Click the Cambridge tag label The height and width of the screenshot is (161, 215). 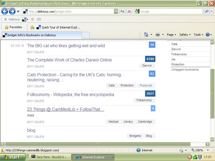pos(145,122)
